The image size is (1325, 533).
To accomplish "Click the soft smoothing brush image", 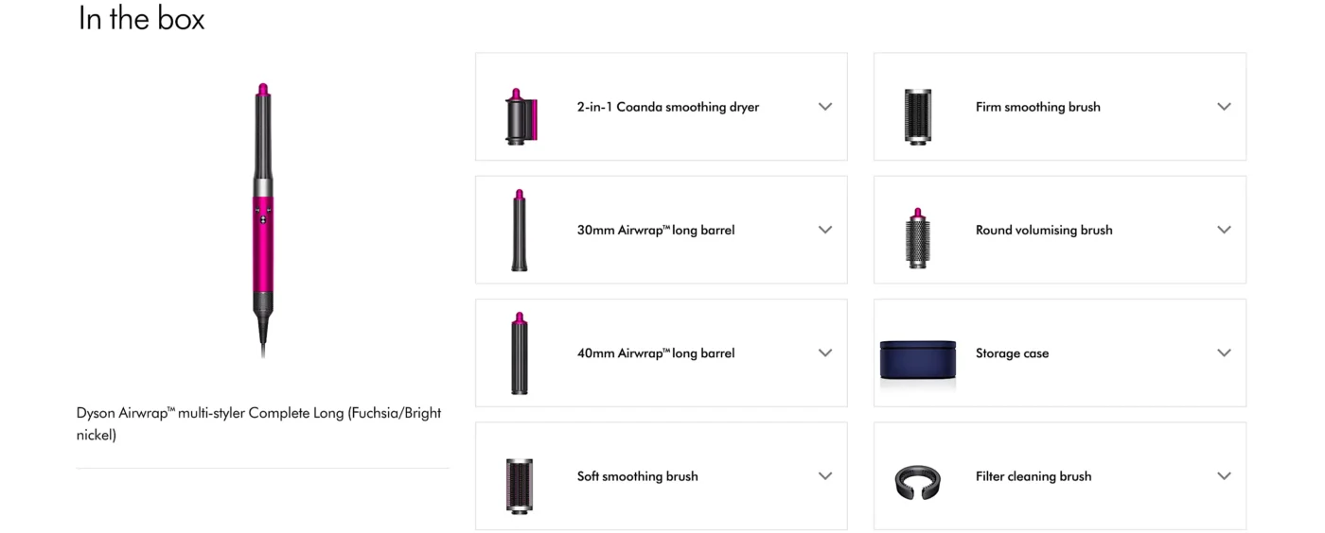I will click(x=519, y=485).
